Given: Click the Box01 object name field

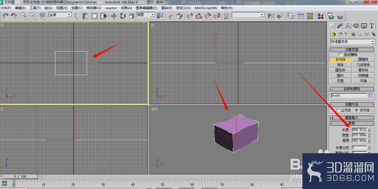Looking at the screenshot, I should (x=349, y=96).
